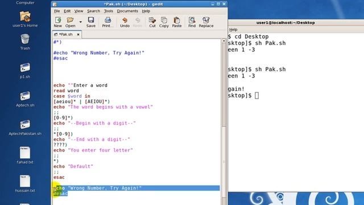Click the line 'read word' in editor
Viewport: 364px width, 205px height.
pos(66,91)
